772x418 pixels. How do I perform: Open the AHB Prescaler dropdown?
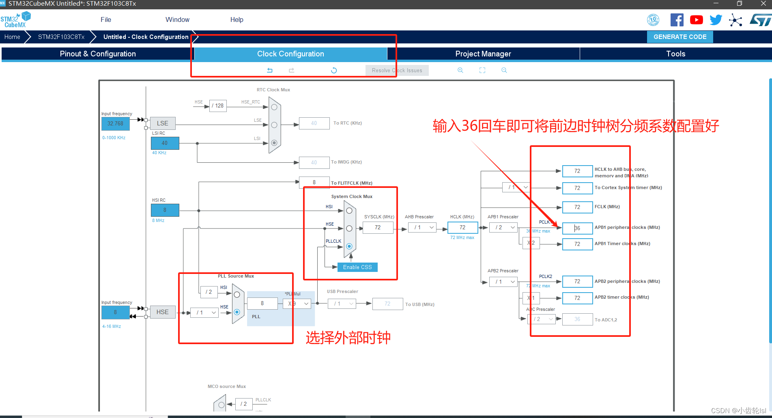point(422,228)
